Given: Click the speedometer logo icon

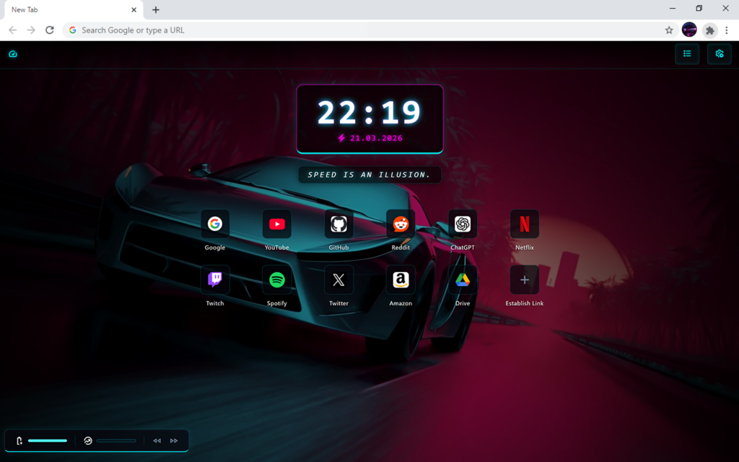Looking at the screenshot, I should coord(13,54).
